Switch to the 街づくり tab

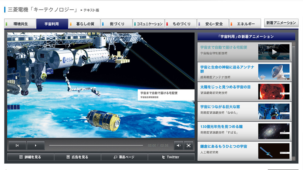pyautogui.click(x=116, y=24)
